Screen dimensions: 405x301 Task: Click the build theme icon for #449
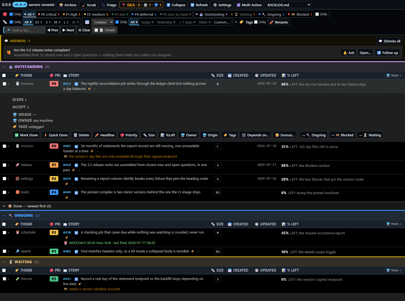(18, 192)
